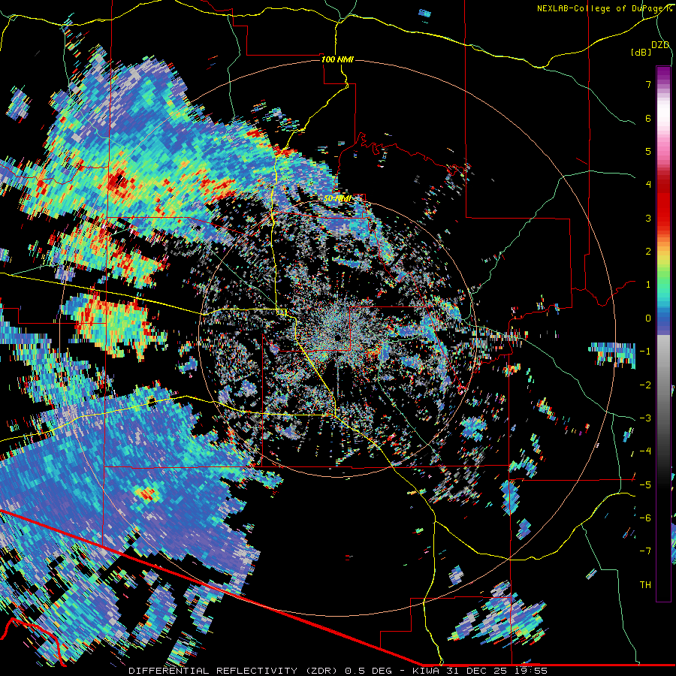Click the -1 value on the dB scale

[645, 352]
